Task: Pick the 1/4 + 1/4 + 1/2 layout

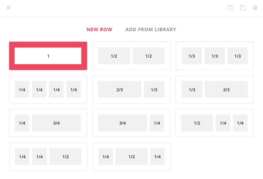Action: [48, 156]
